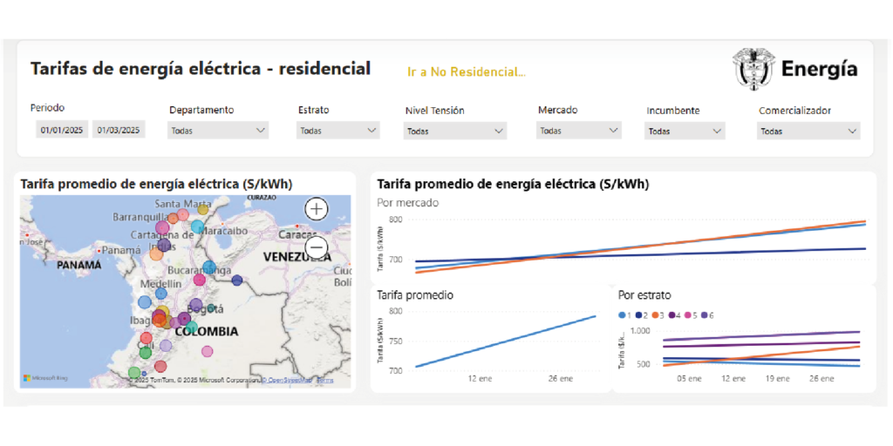Click the cyan bubble near Maracaibo

(x=198, y=227)
